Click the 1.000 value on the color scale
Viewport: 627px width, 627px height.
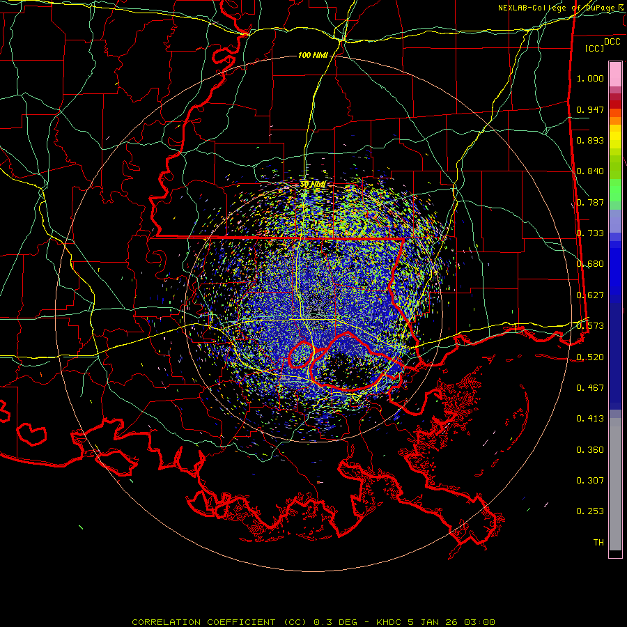click(x=590, y=78)
